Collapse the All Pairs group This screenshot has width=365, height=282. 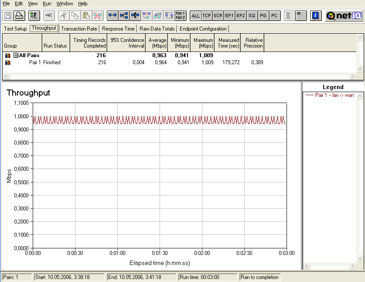click(x=16, y=55)
